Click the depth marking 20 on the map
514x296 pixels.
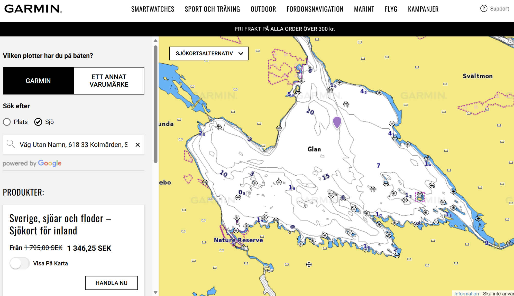pos(310,111)
